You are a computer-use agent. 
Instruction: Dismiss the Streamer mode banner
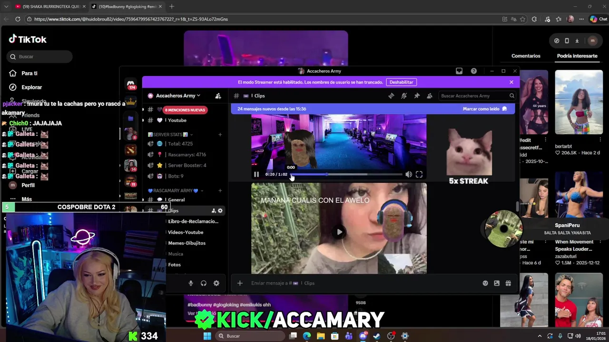click(x=511, y=82)
